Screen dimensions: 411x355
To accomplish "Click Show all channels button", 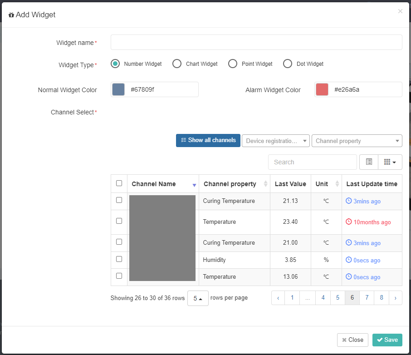I will tap(208, 140).
